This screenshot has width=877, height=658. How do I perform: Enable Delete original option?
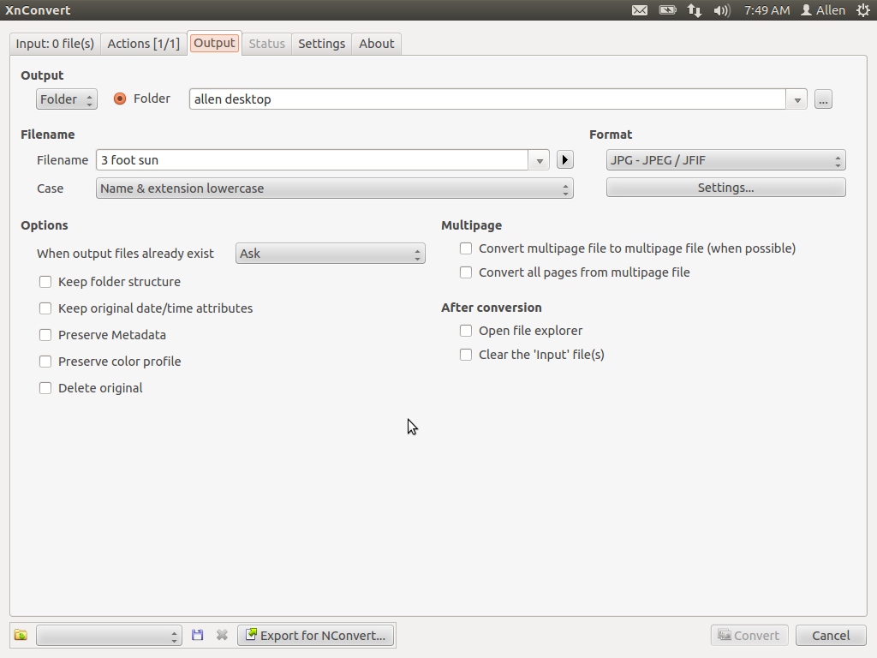click(45, 388)
